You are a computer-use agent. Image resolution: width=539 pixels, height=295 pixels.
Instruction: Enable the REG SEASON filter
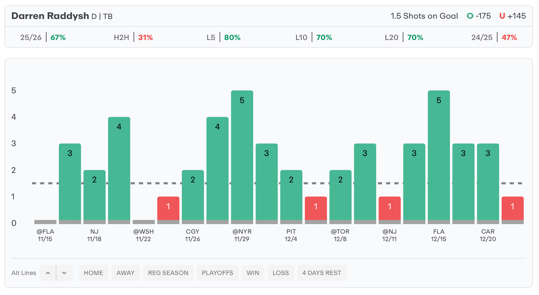tap(168, 273)
